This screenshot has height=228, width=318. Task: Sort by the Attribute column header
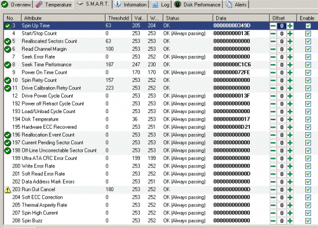point(63,18)
